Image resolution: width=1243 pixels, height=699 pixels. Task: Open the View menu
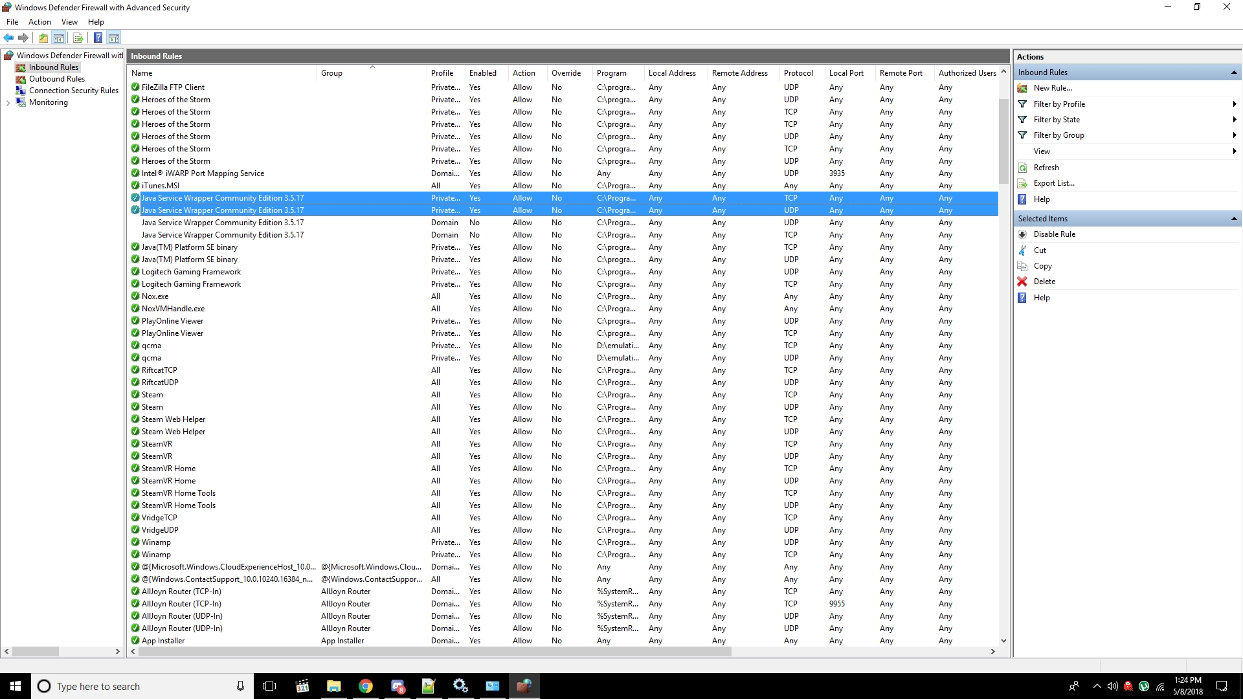[69, 22]
